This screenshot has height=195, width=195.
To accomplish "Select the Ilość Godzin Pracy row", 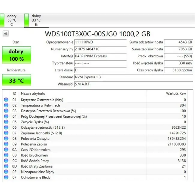I will point(95,161).
